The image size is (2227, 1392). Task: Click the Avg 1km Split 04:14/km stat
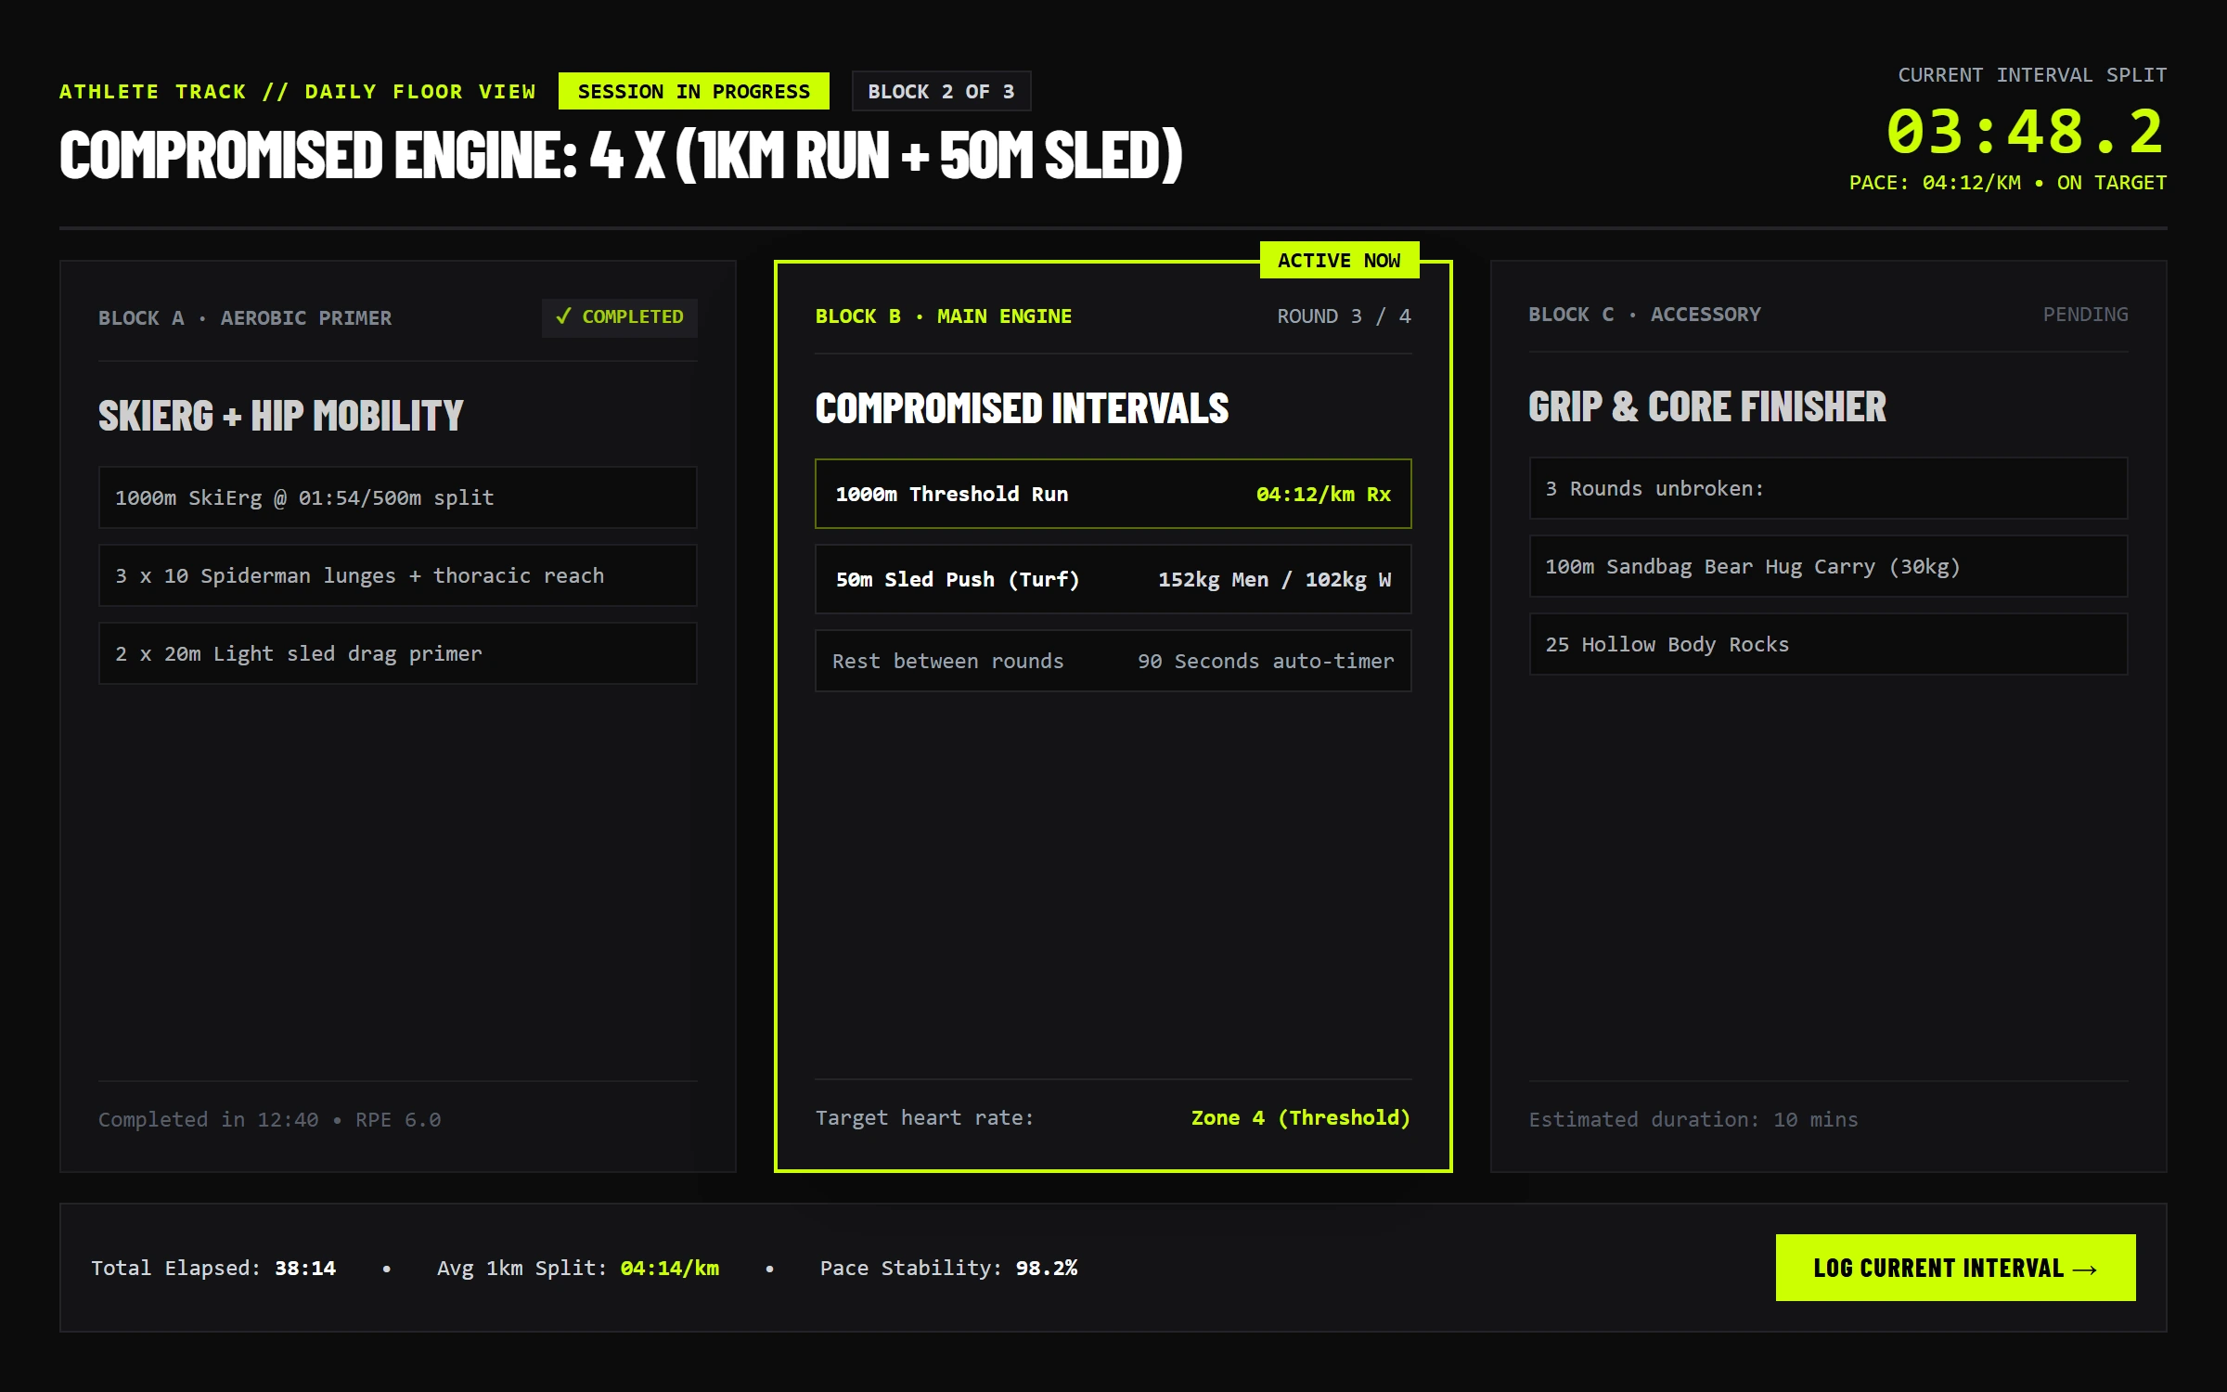[x=577, y=1268]
